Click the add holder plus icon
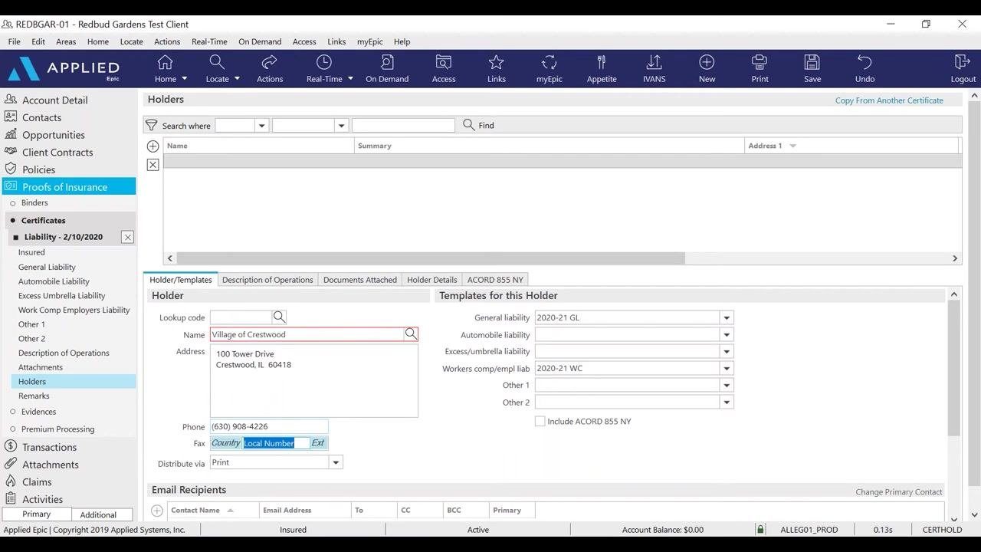The height and width of the screenshot is (552, 981). tap(153, 146)
